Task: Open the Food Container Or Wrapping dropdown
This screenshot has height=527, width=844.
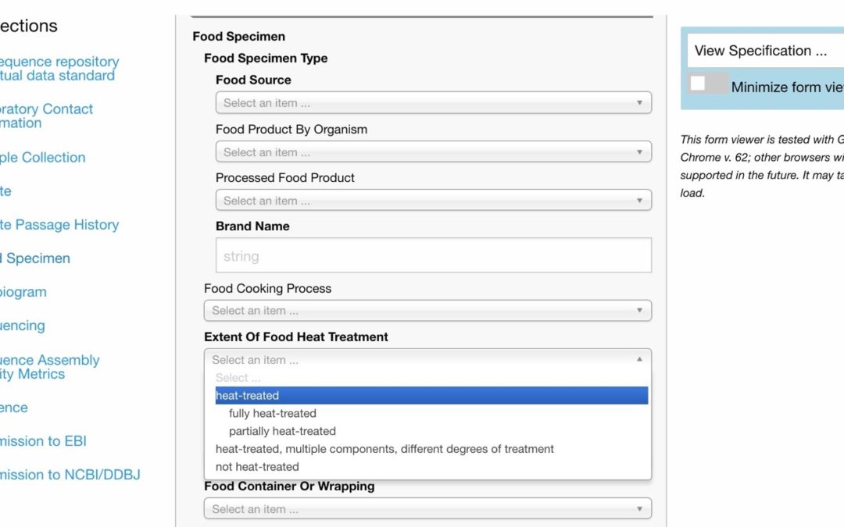Action: [x=427, y=509]
